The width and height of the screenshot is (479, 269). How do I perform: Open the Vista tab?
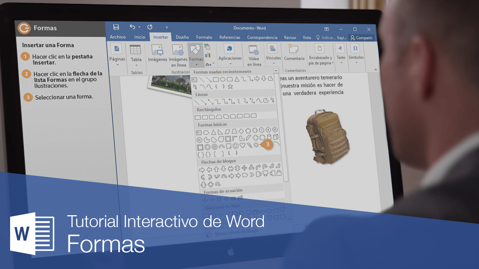(307, 38)
